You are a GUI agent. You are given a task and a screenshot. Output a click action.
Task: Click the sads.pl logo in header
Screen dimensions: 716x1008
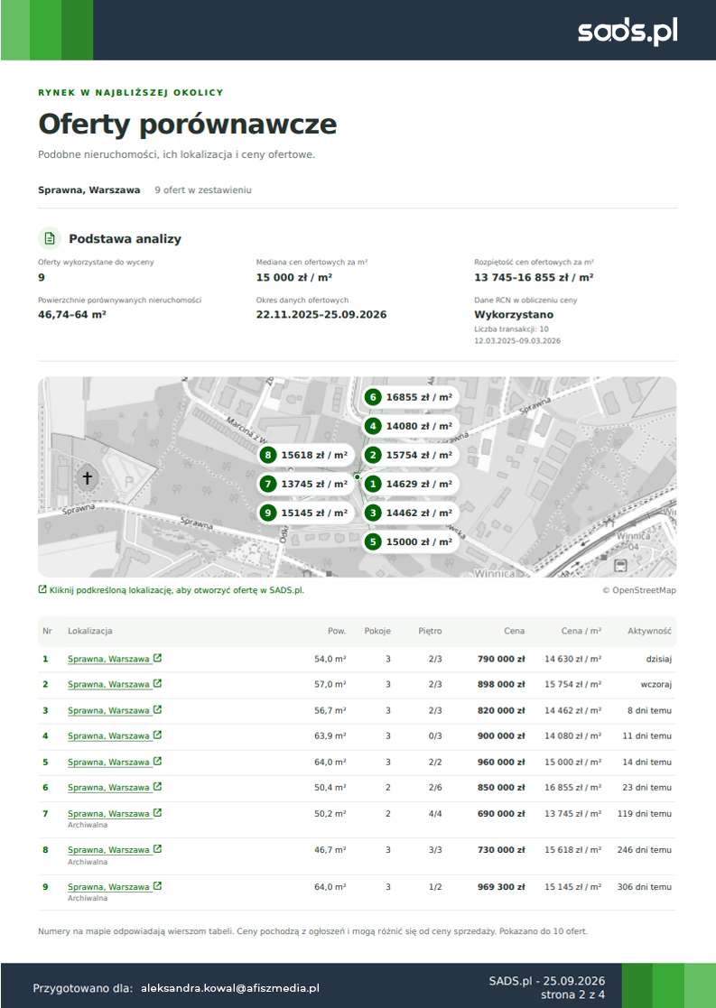click(x=628, y=32)
